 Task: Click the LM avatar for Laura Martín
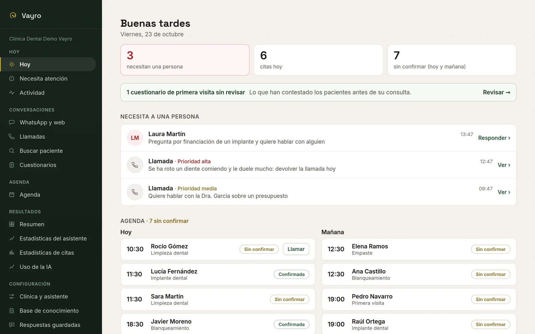click(x=135, y=138)
